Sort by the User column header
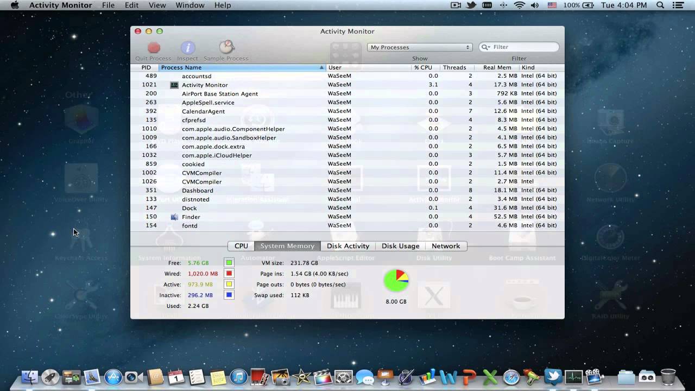Screen dimensions: 695x391 click(x=369, y=67)
